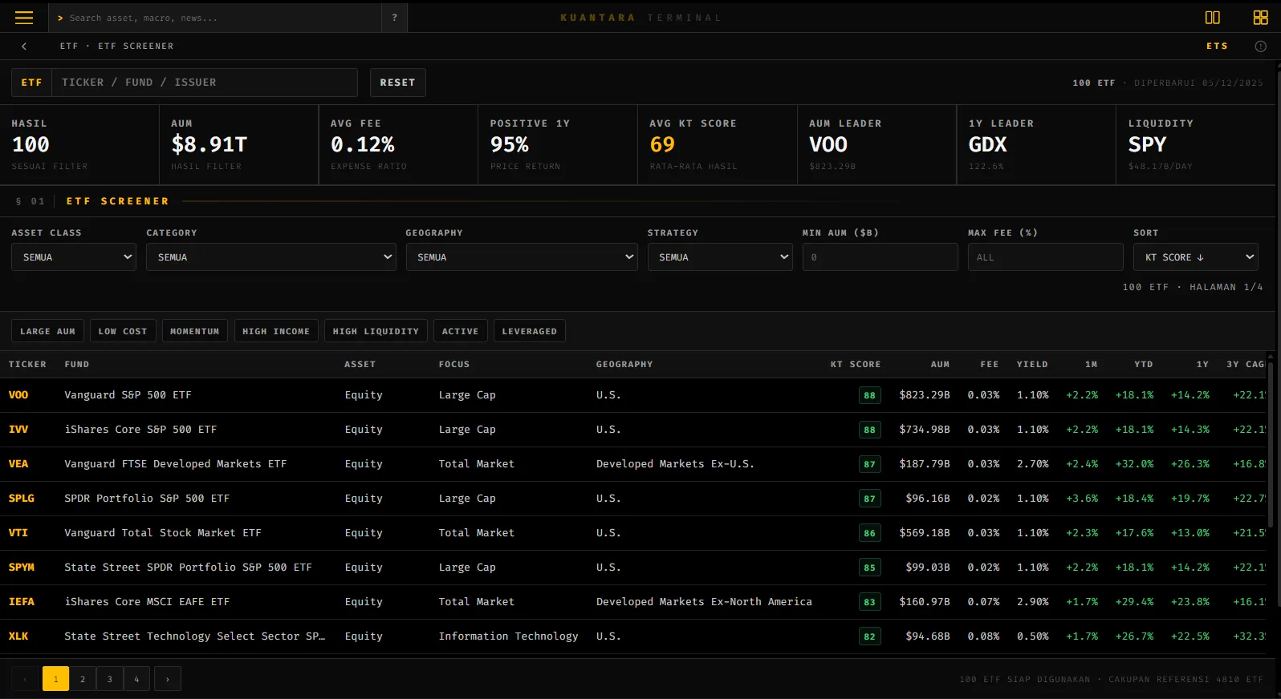Viewport: 1281px width, 699px height.
Task: Focus the Ticker / Fund / Issuer filter field
Action: (x=205, y=83)
